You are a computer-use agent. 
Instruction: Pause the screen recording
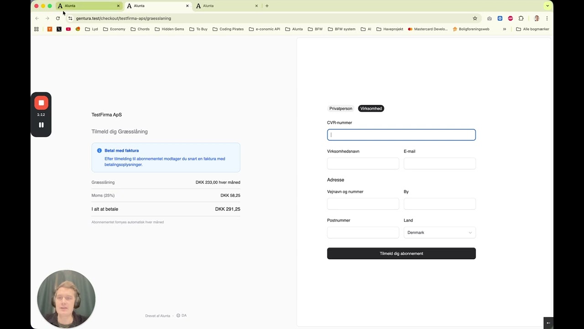[41, 125]
